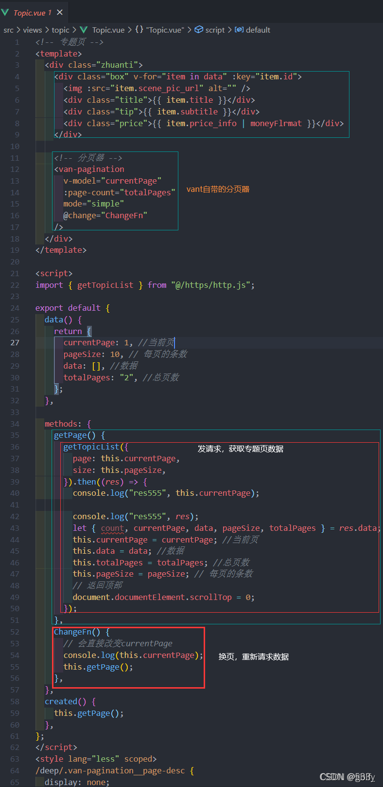Select the script breadcrumb symbol
Screen dimensions: 383x787
click(x=215, y=30)
